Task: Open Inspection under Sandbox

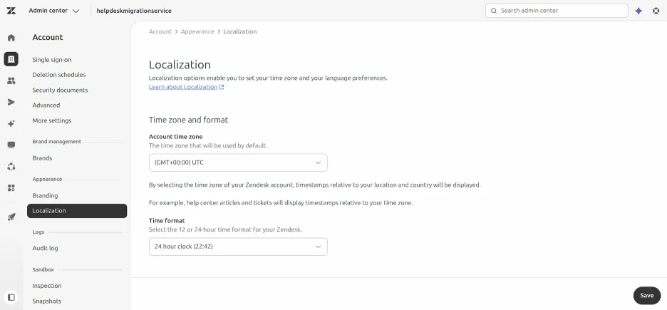Action: tap(47, 286)
